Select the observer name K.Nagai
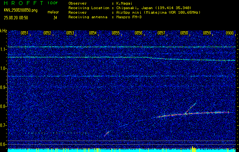 click(x=124, y=3)
